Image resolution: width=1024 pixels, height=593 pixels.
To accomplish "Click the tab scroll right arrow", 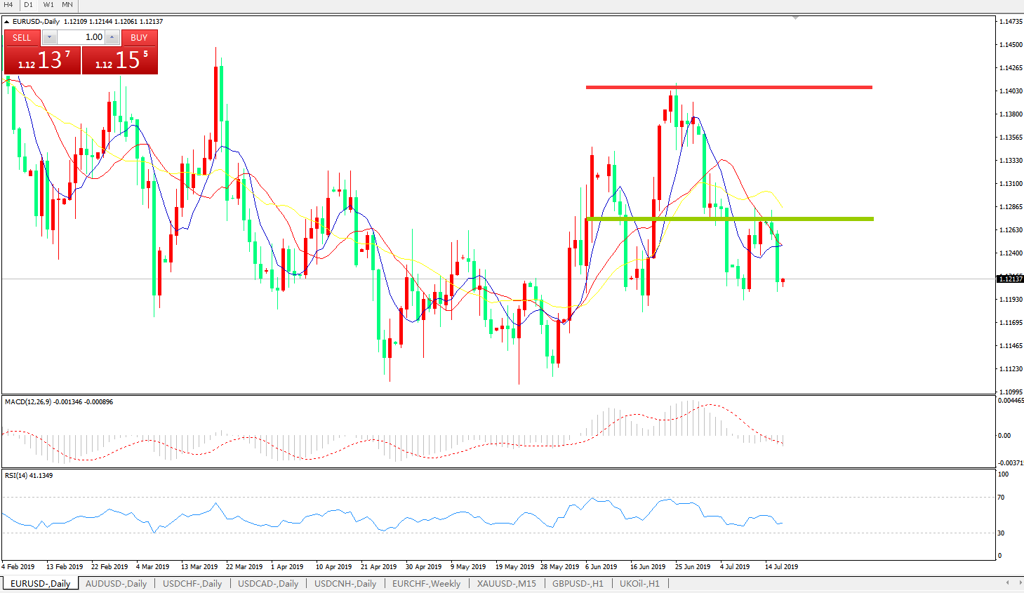I will pos(1018,582).
